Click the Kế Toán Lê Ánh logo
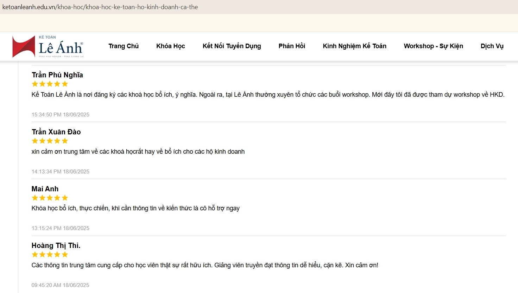 click(x=48, y=46)
